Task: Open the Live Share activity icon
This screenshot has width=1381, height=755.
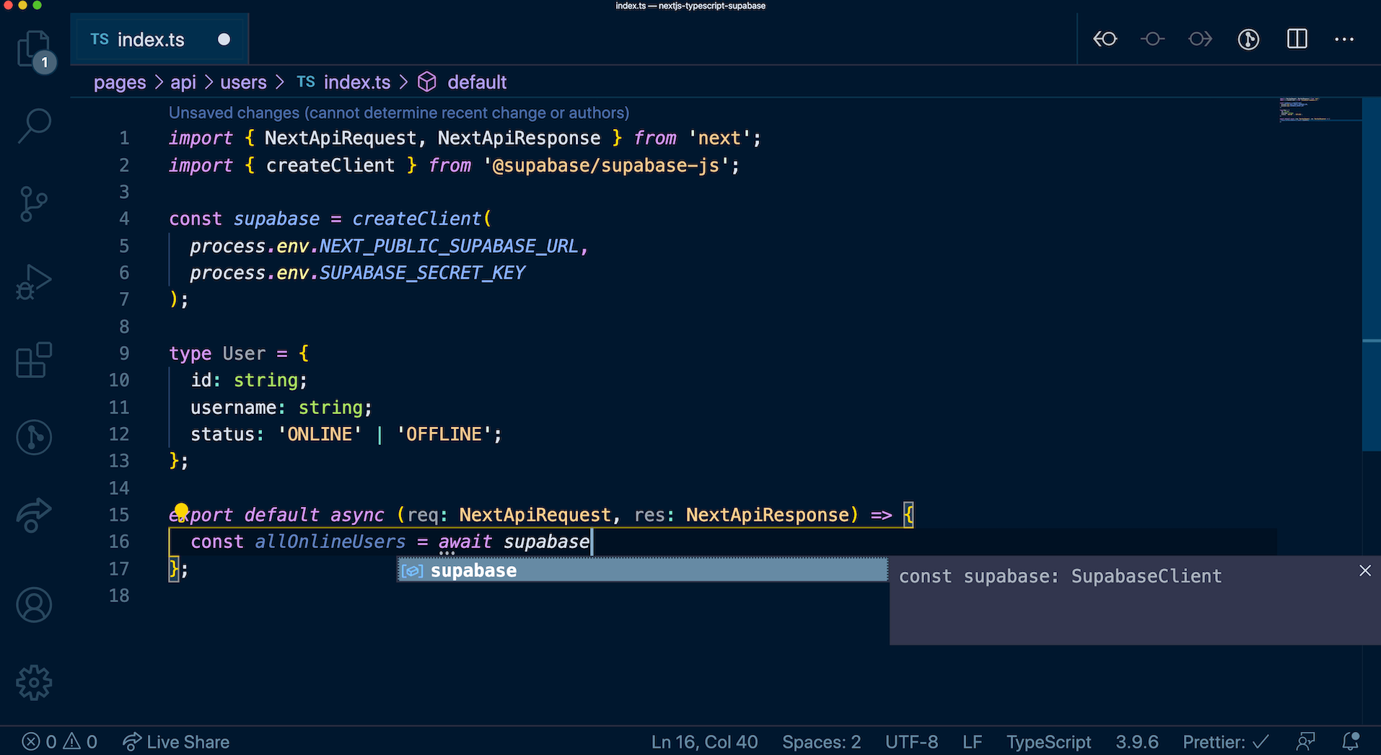Action: click(34, 515)
